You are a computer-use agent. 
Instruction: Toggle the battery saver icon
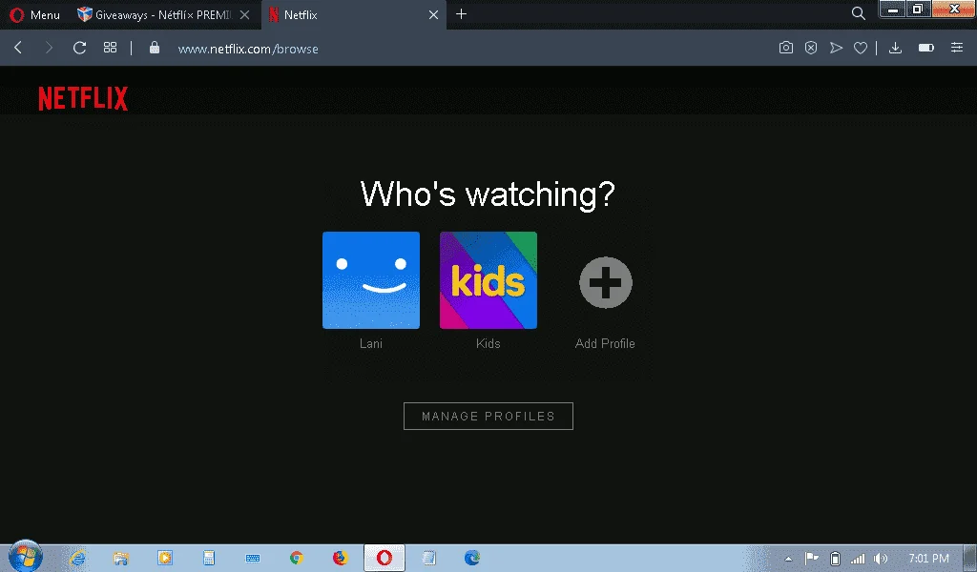click(925, 48)
